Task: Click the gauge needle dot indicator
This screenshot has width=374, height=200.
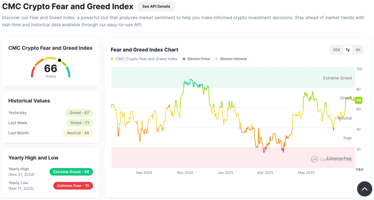Action: (60, 60)
